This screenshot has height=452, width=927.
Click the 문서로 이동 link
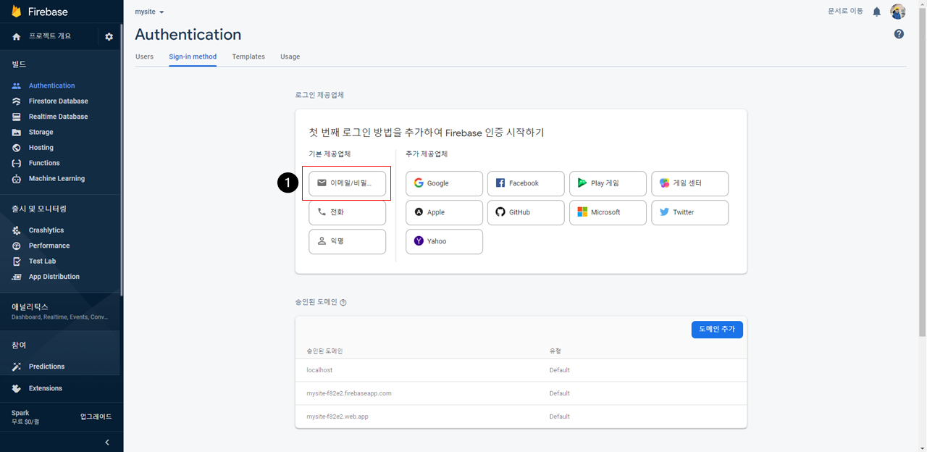click(846, 12)
